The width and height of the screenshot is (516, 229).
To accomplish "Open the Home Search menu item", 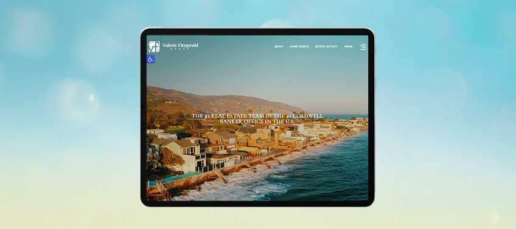I will click(x=299, y=47).
